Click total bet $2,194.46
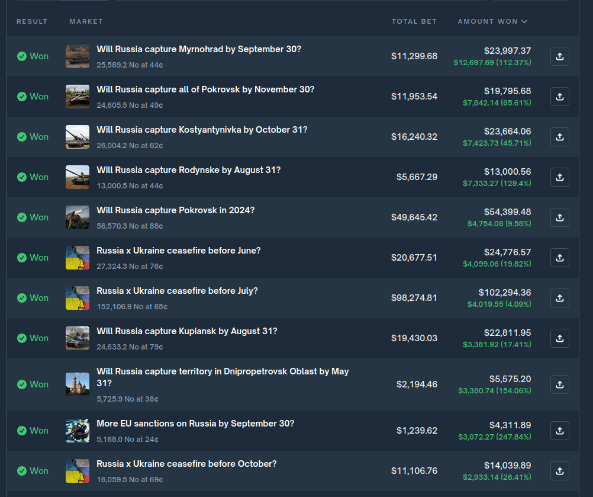This screenshot has height=497, width=593. 417,384
